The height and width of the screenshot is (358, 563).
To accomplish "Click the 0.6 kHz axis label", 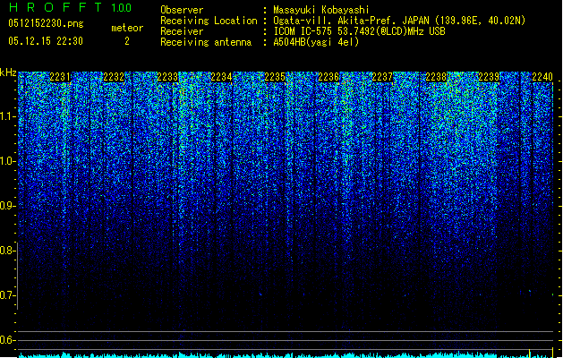I will pyautogui.click(x=7, y=340).
